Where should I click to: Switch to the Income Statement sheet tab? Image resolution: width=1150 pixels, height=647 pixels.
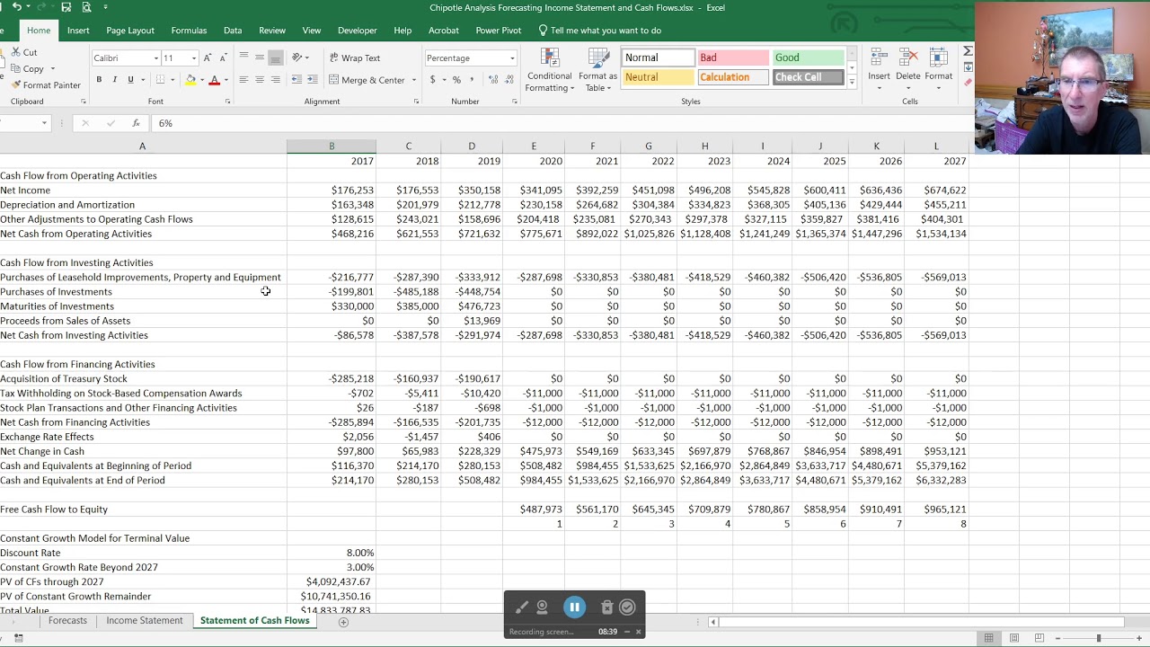tap(144, 621)
